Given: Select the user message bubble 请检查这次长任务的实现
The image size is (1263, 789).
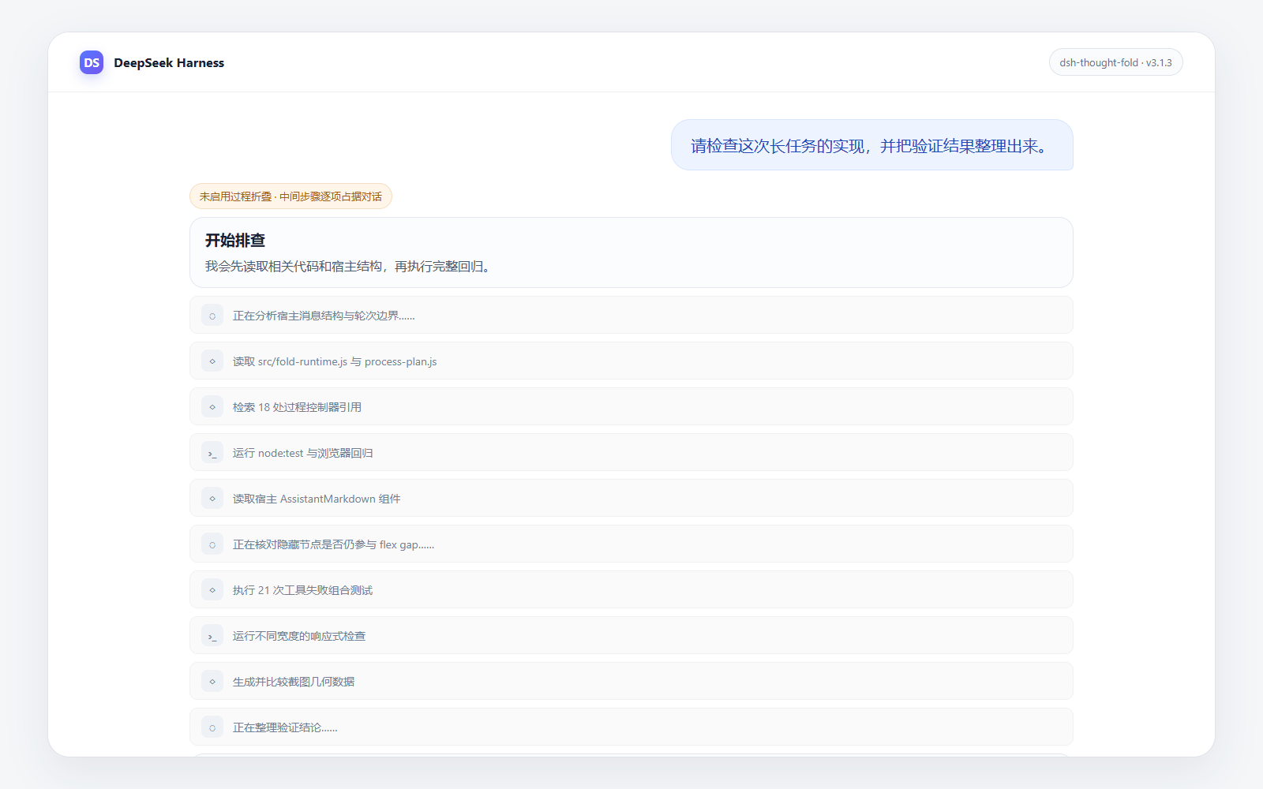Looking at the screenshot, I should 872,145.
